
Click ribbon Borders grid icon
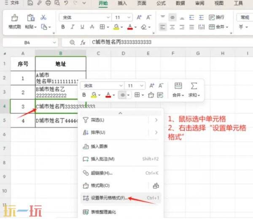click(x=102, y=27)
